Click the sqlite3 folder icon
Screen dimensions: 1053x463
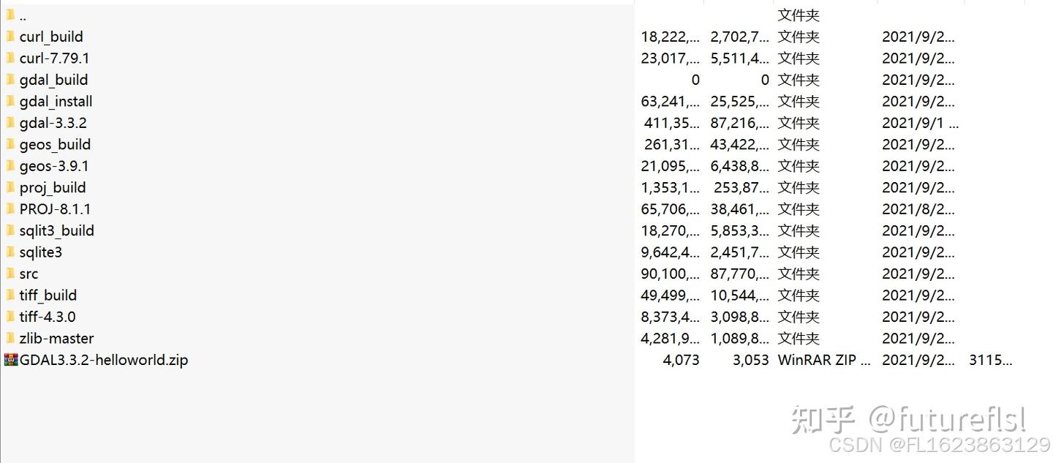10,252
